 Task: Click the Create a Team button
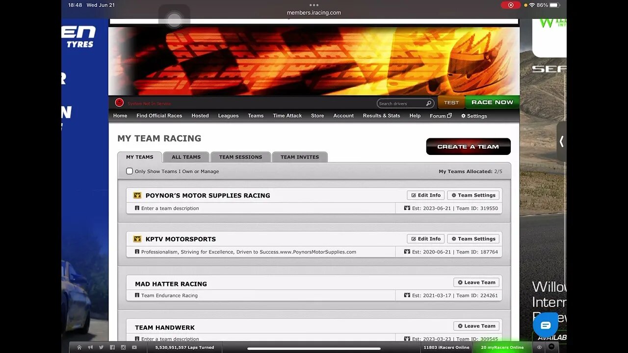(x=468, y=147)
